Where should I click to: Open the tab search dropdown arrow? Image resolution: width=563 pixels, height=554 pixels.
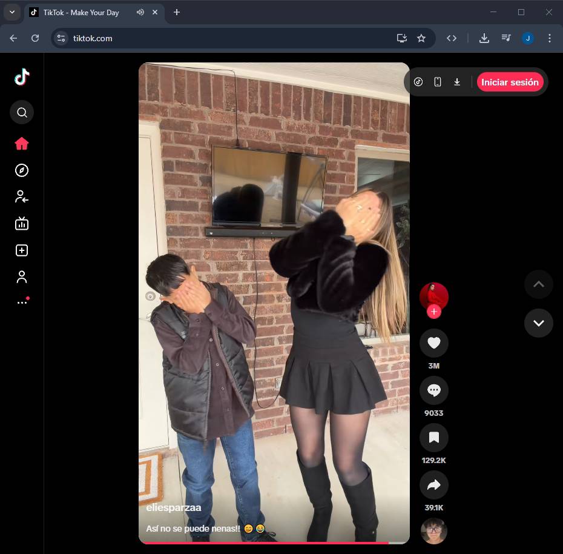click(12, 12)
